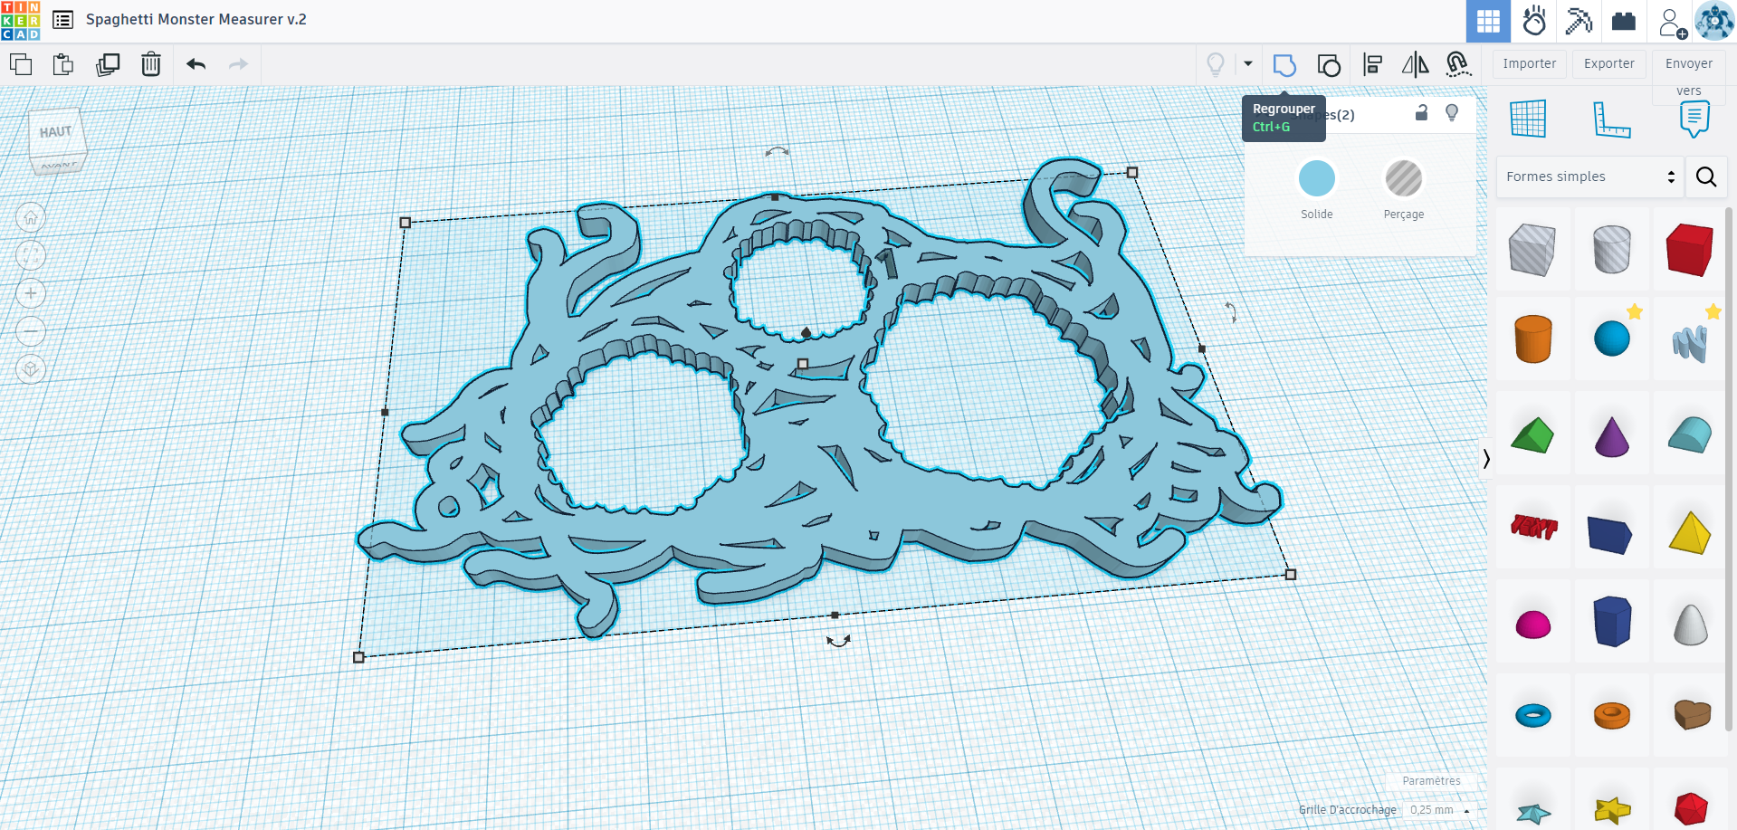Open the user profile avatar
This screenshot has height=830, width=1737.
pyautogui.click(x=1714, y=21)
